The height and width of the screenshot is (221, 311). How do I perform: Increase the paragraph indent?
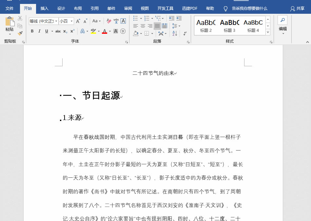tap(179, 18)
